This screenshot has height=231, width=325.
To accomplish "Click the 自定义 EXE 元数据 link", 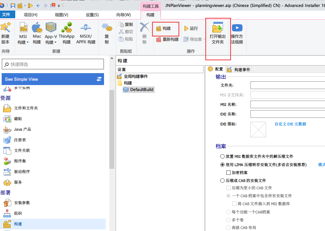I will coord(291,124).
